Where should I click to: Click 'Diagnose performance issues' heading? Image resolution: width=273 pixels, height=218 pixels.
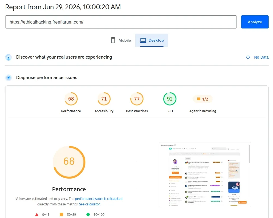tap(47, 78)
